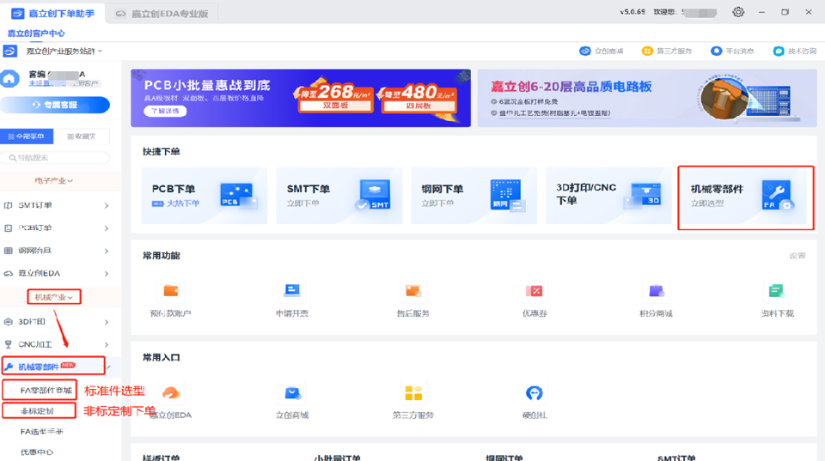This screenshot has height=461, width=825.
Task: Click the v5.0.69 version label
Action: 632,11
